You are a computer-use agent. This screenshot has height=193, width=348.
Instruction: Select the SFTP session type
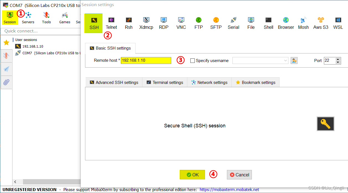point(216,23)
